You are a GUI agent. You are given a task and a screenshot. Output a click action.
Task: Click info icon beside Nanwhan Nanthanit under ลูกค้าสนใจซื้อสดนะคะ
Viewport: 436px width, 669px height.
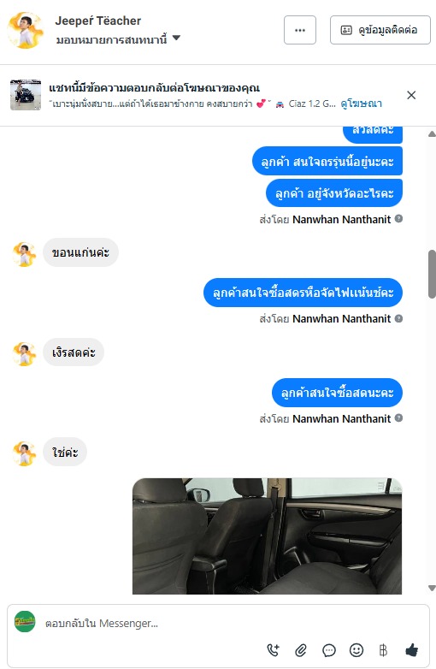tap(398, 417)
